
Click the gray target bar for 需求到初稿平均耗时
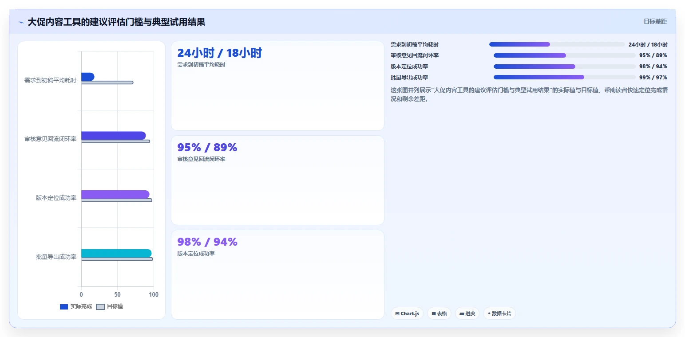coord(107,82)
